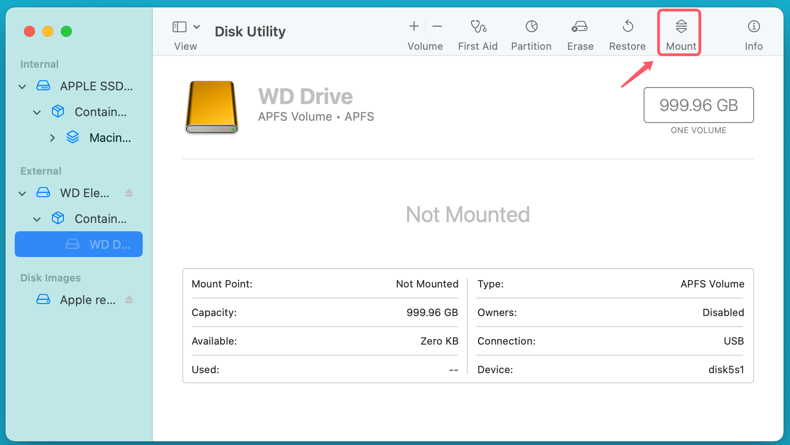This screenshot has height=445, width=790.
Task: Show Info for the selected volume
Action: pos(753,33)
